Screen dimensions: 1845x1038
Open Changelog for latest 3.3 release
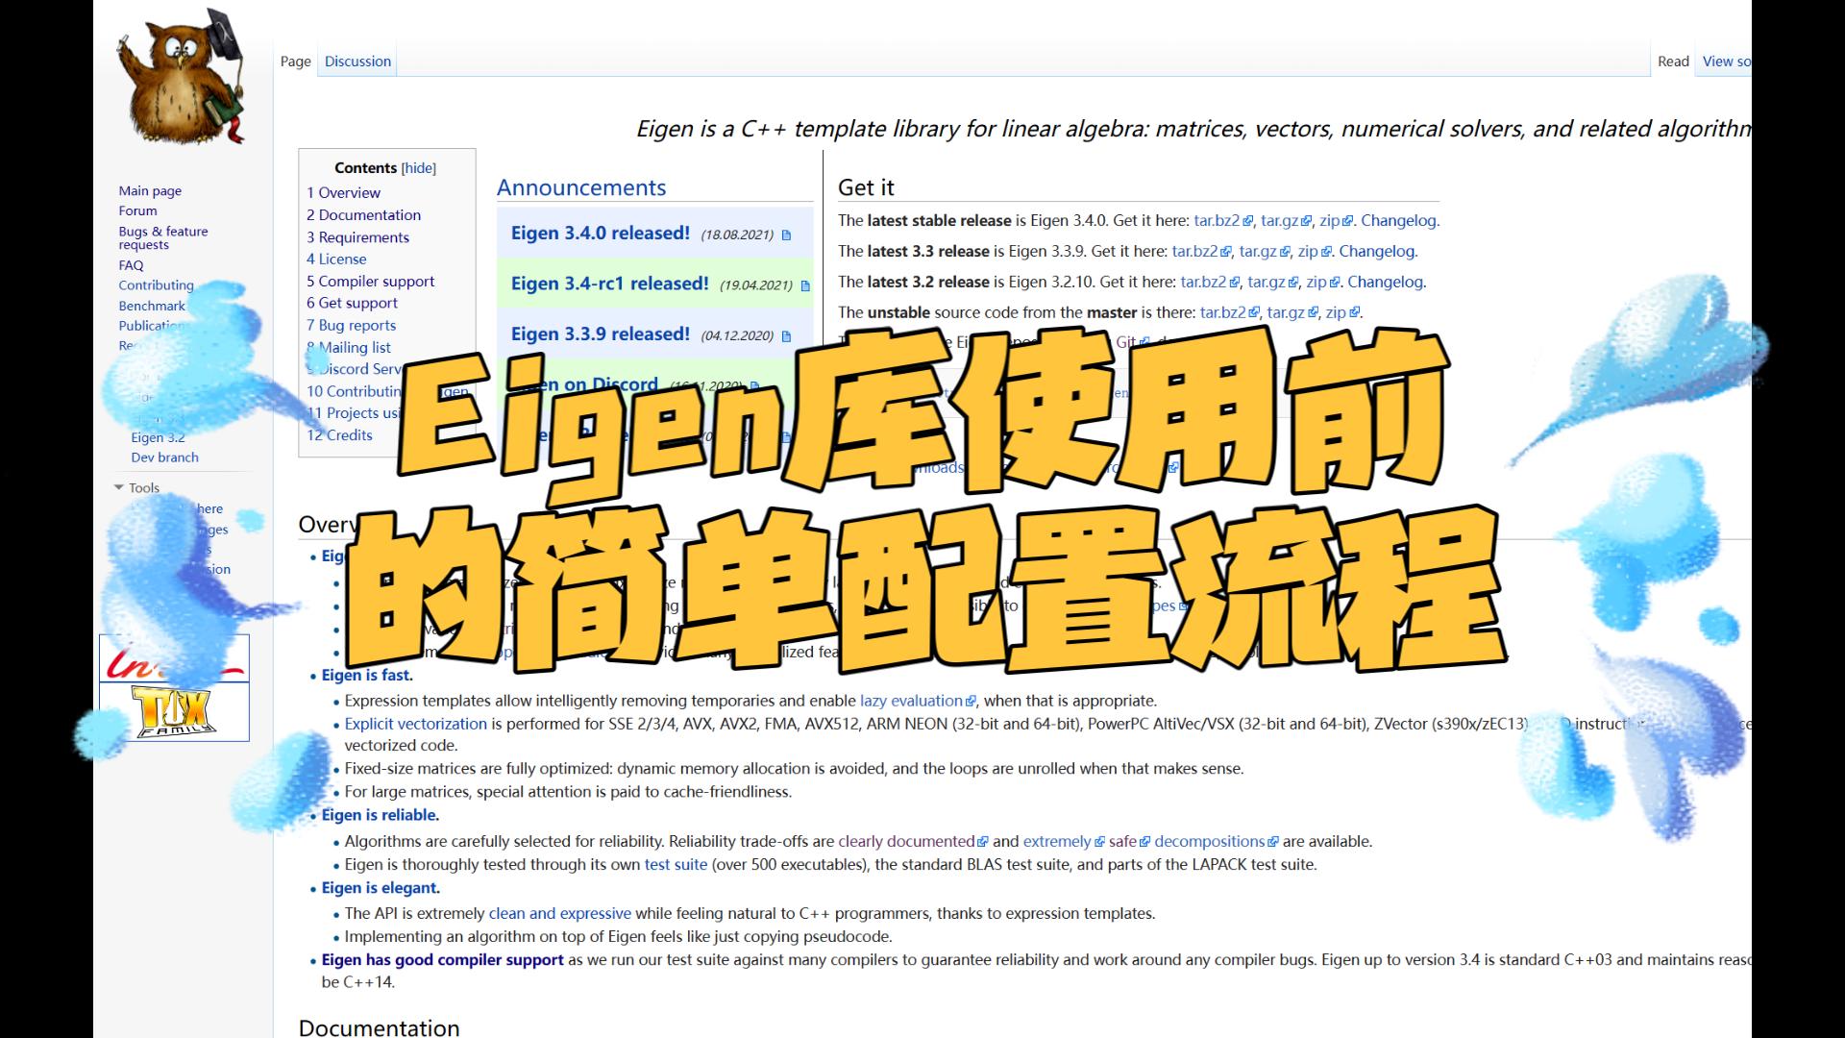tap(1377, 252)
